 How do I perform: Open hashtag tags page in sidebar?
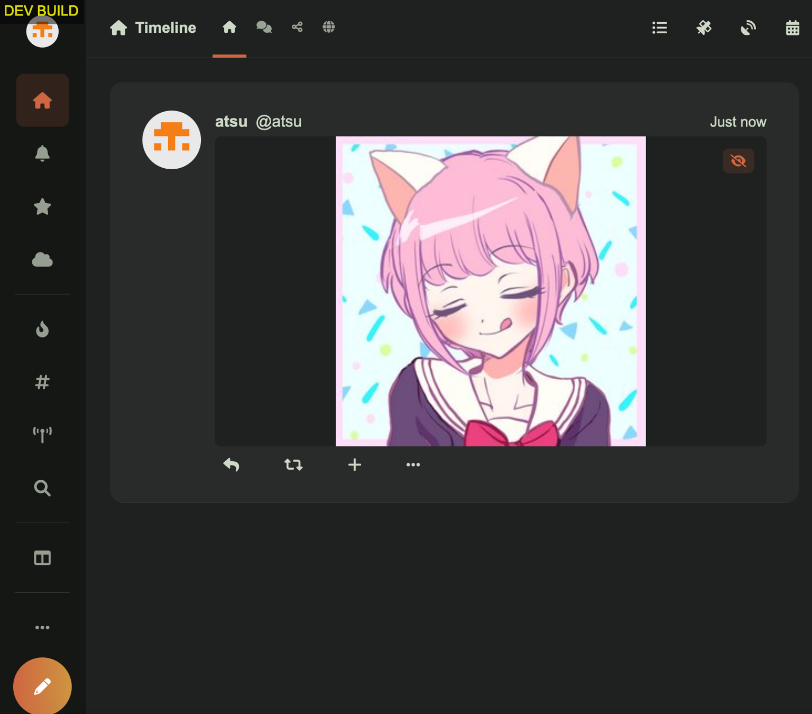tap(42, 382)
